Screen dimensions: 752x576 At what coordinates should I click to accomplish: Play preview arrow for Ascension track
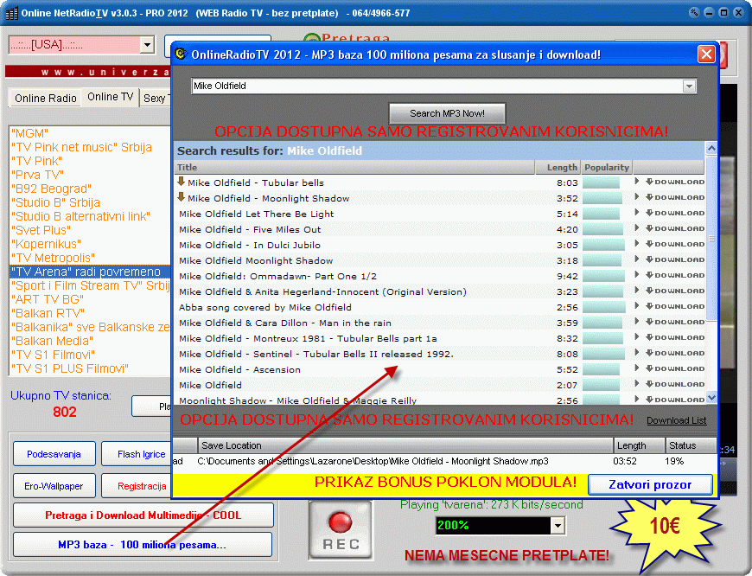[x=637, y=369]
